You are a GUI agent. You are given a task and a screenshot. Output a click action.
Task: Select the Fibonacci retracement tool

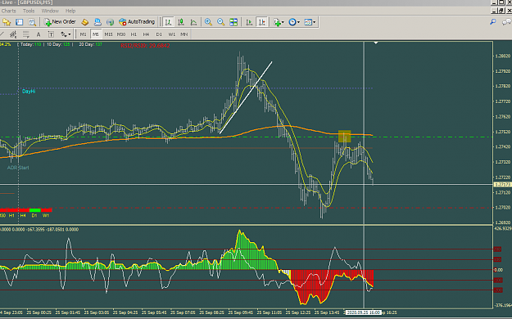pyautogui.click(x=25, y=34)
